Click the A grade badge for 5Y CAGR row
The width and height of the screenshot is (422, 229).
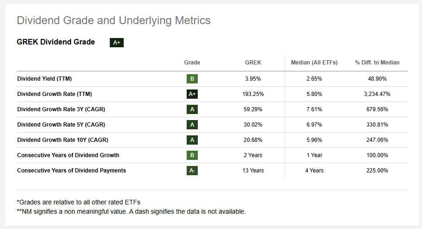(x=192, y=125)
